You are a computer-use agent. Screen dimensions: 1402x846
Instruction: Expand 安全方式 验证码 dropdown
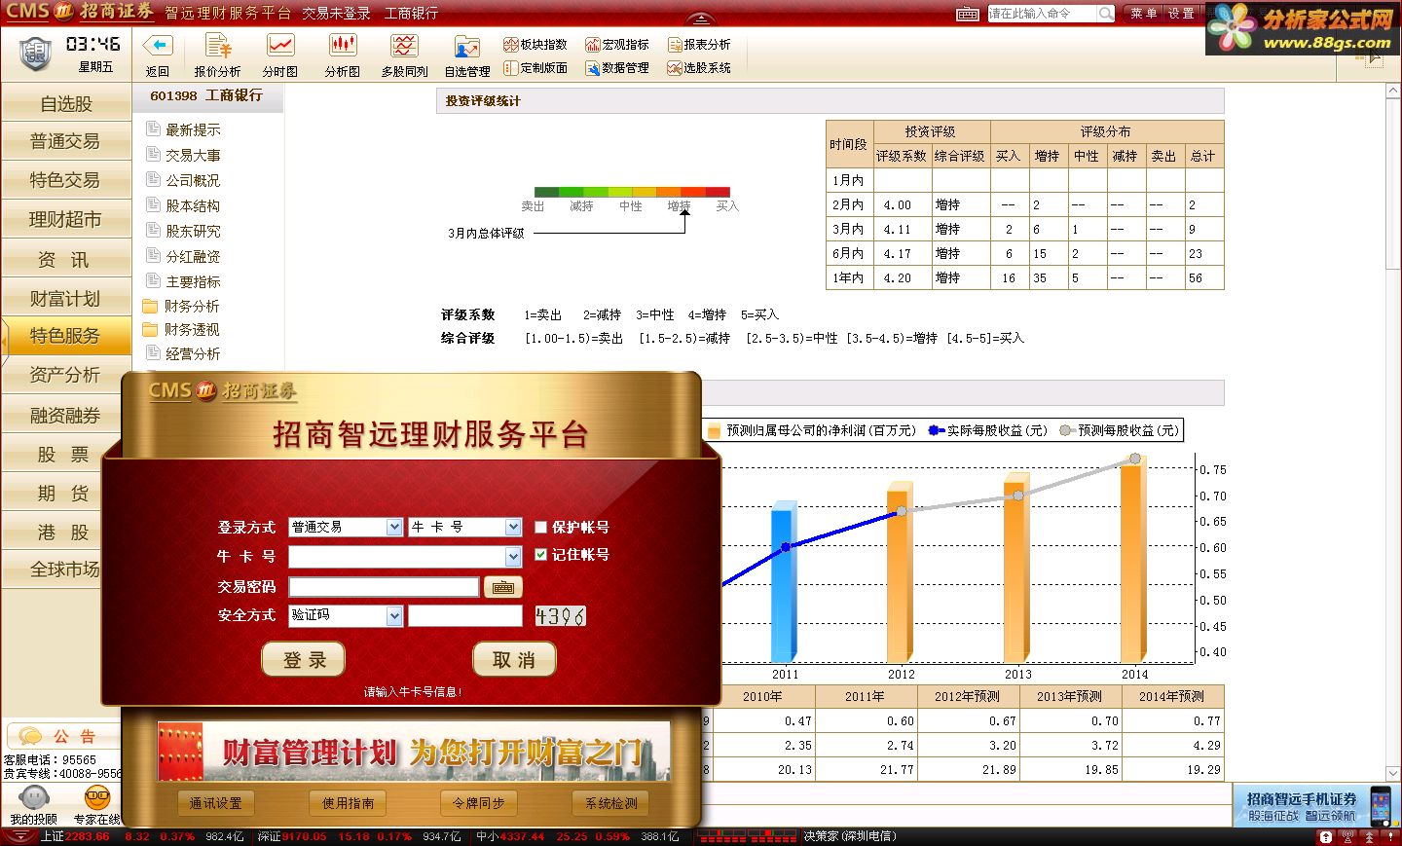click(x=394, y=615)
